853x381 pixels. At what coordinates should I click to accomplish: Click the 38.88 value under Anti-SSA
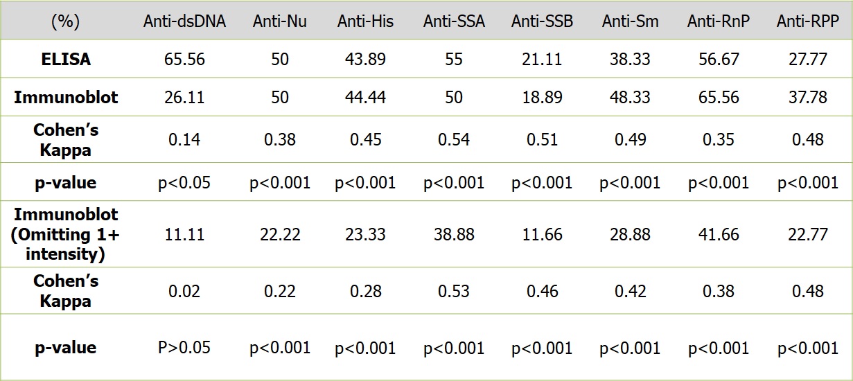454,235
